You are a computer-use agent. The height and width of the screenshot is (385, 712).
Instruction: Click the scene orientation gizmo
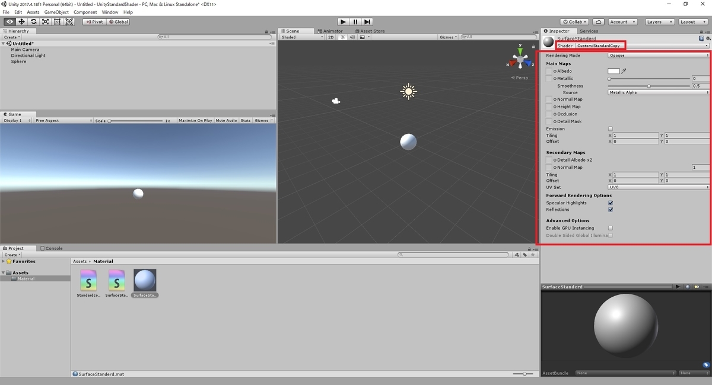tap(520, 59)
